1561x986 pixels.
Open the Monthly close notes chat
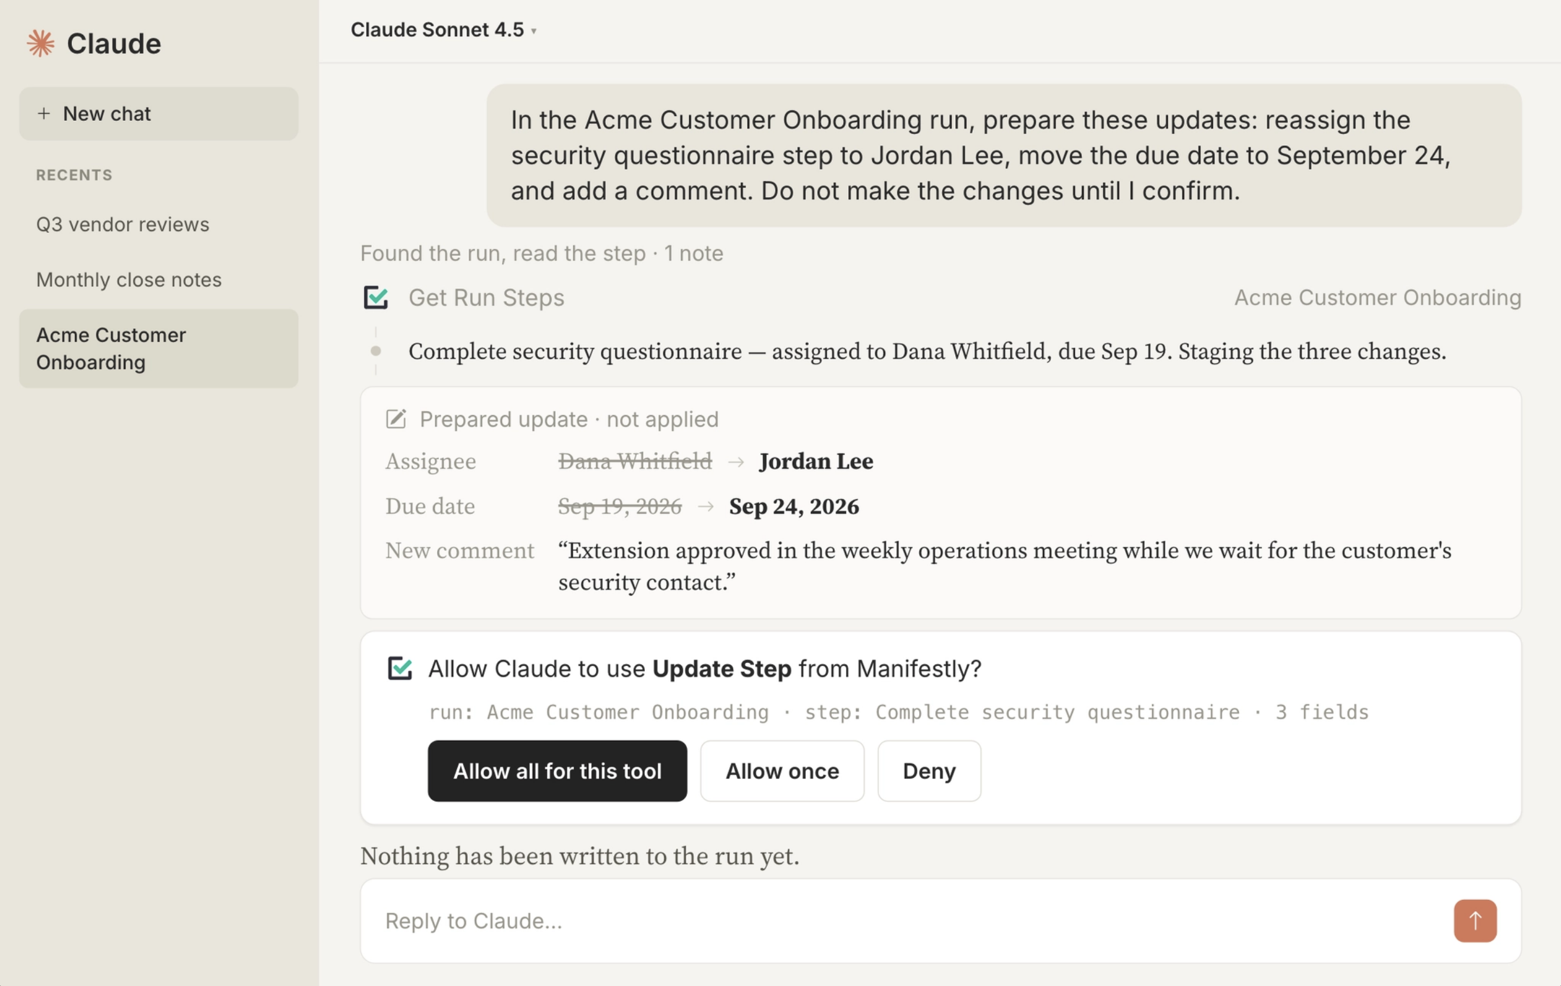129,279
